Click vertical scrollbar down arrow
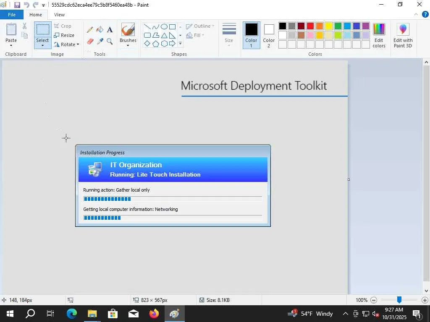Image resolution: width=430 pixels, height=322 pixels. pos(426,291)
